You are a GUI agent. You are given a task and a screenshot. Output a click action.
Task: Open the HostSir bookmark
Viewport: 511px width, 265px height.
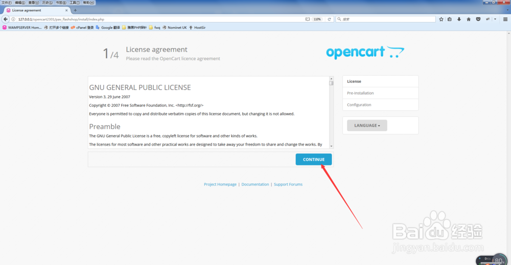197,28
